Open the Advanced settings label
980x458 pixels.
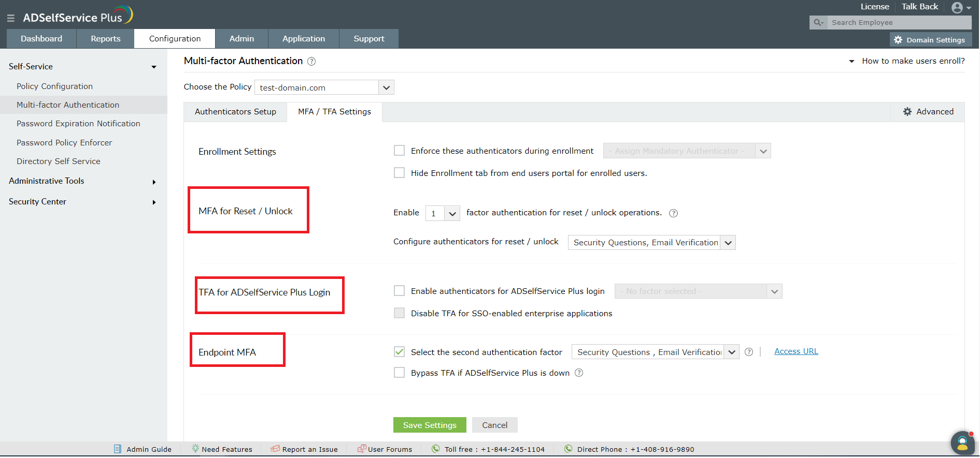click(935, 112)
